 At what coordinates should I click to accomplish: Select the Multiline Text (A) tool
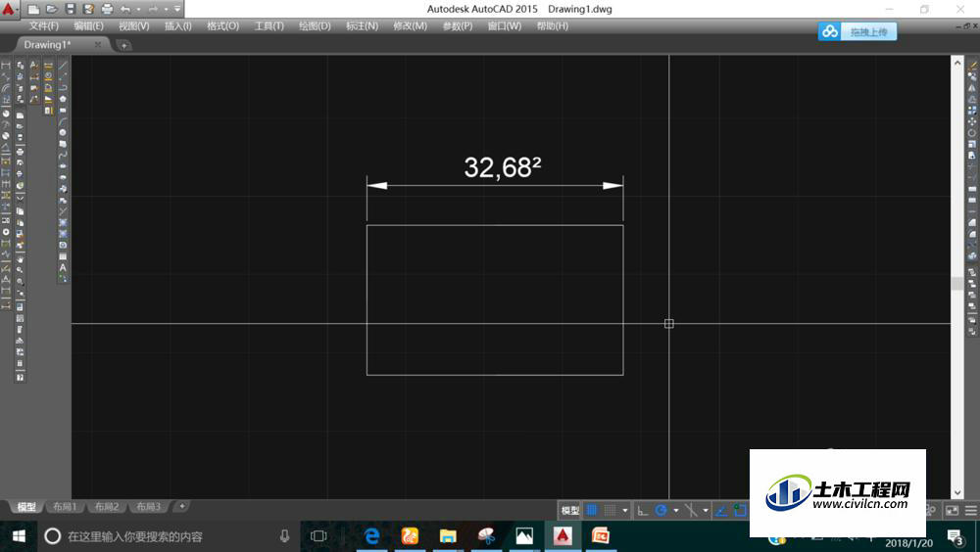63,267
